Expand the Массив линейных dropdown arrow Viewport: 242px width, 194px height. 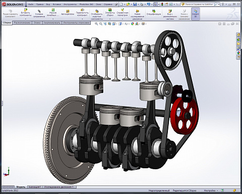point(53,19)
